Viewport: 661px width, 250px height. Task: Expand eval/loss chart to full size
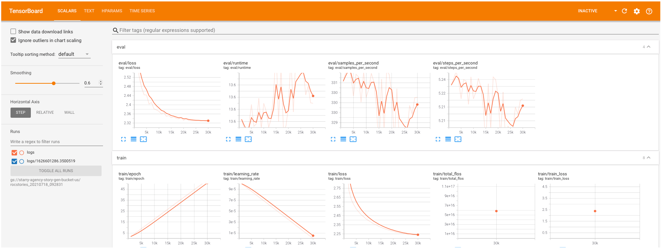pyautogui.click(x=123, y=139)
